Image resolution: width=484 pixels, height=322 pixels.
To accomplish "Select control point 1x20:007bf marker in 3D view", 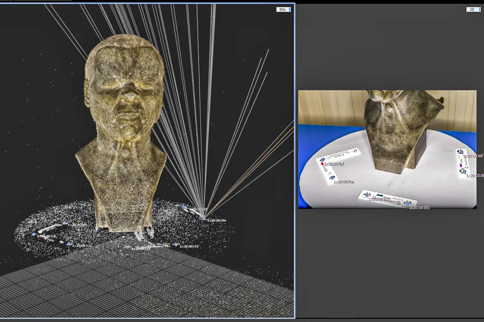I will [34, 235].
